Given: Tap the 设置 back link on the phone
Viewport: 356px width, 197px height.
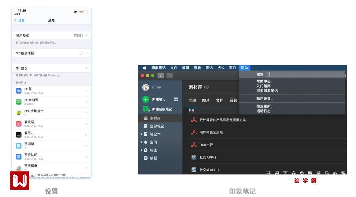Looking at the screenshot, I should [20, 20].
